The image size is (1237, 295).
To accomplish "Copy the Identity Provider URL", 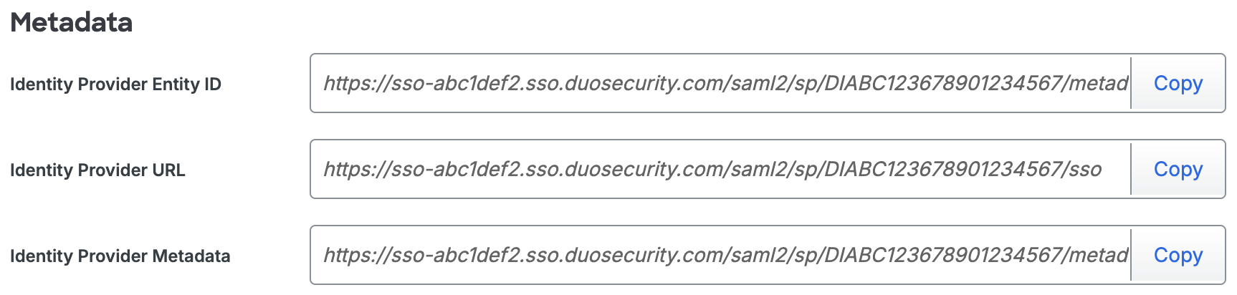I will tap(1178, 170).
